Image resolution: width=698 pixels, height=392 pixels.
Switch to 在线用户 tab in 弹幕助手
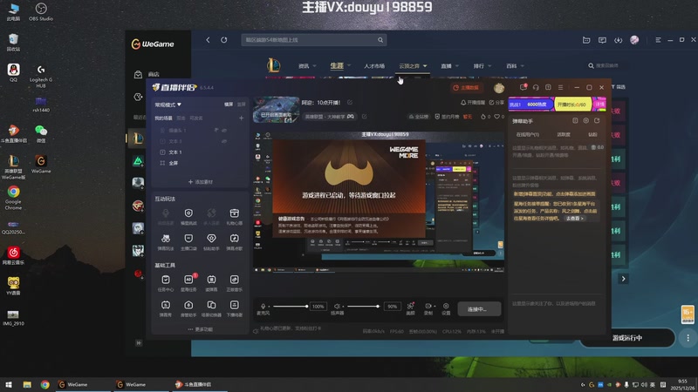point(528,134)
